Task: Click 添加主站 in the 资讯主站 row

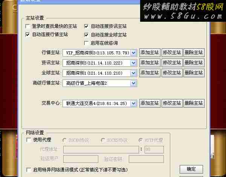Action: (x=150, y=63)
